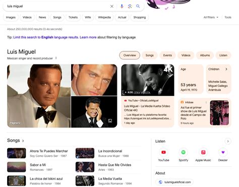
Task: Select the Shopping filter chip
Action: (x=140, y=17)
